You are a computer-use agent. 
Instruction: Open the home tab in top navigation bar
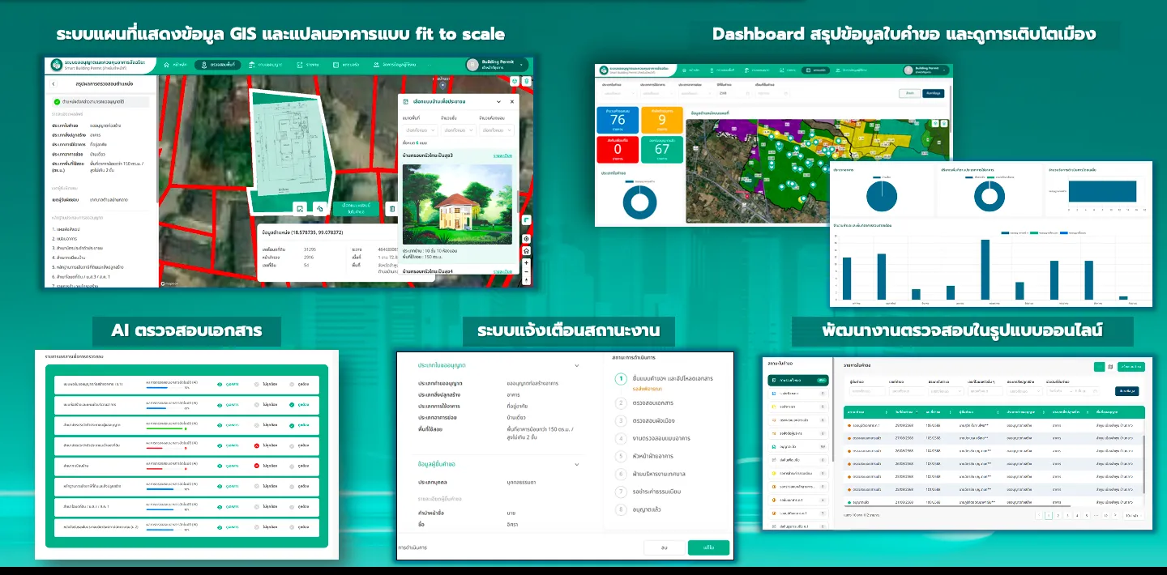tap(174, 65)
